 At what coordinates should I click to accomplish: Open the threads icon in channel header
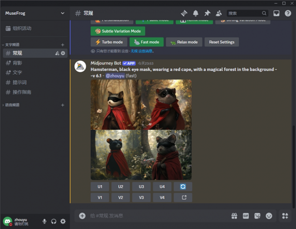(x=184, y=13)
